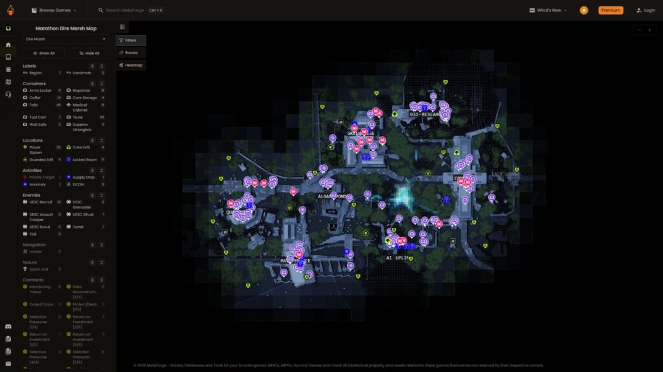The height and width of the screenshot is (372, 663).
Task: Click the toggle-all icon in Containers header
Action: [x=93, y=83]
